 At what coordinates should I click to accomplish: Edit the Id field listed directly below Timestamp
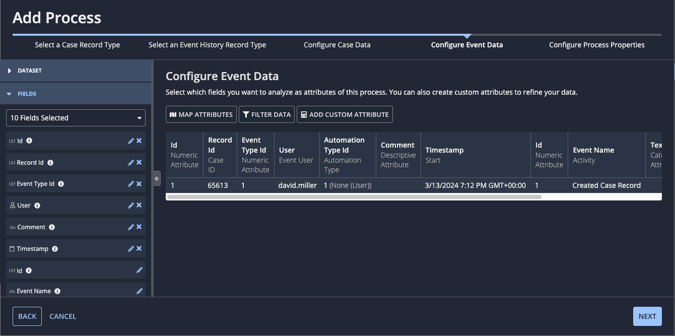[x=140, y=271]
